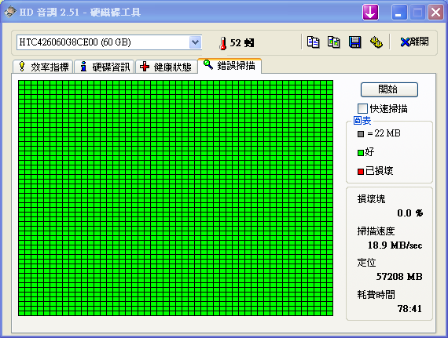Click the 78:41 elapsed time value

click(409, 309)
